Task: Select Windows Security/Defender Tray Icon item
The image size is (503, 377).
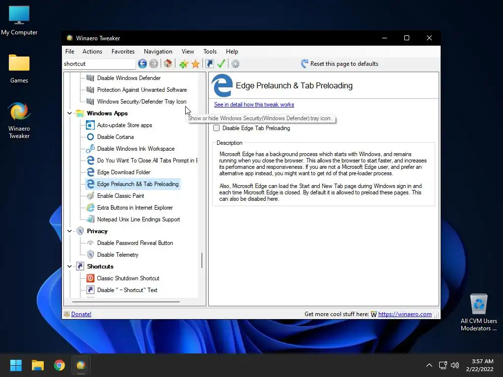Action: coord(141,102)
